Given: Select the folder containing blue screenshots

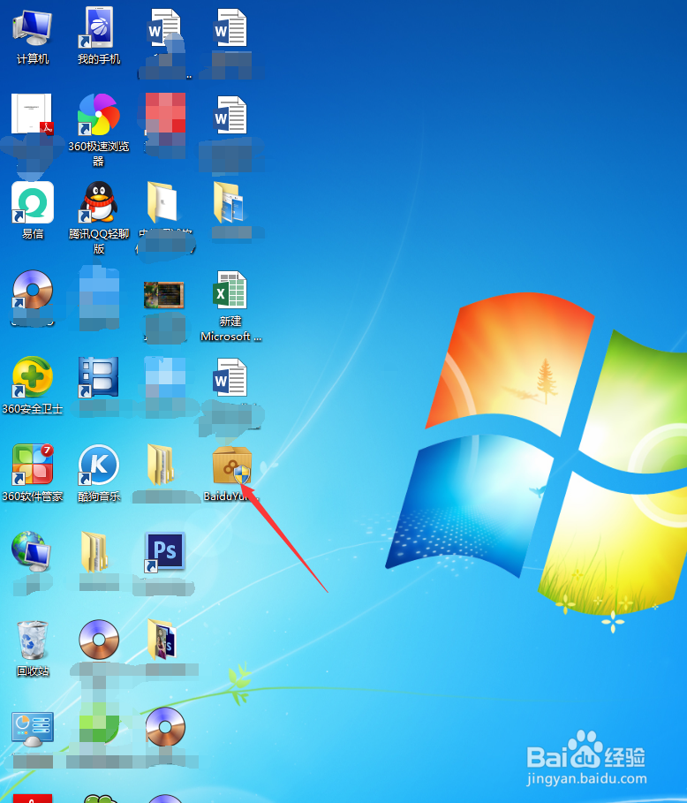Looking at the screenshot, I should click(x=229, y=202).
